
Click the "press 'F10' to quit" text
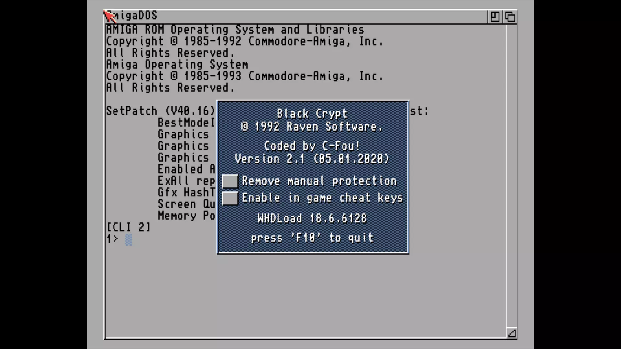click(312, 238)
